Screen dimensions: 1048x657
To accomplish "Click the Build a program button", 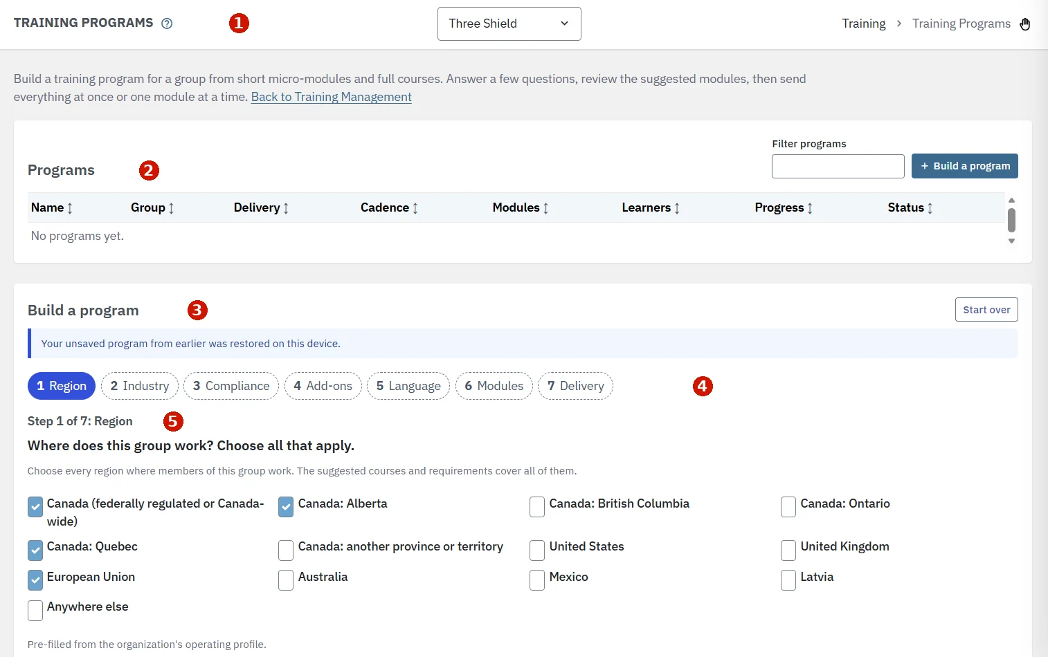I will point(965,166).
